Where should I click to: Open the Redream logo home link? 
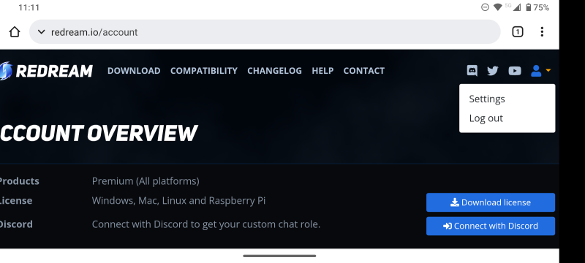tap(46, 71)
